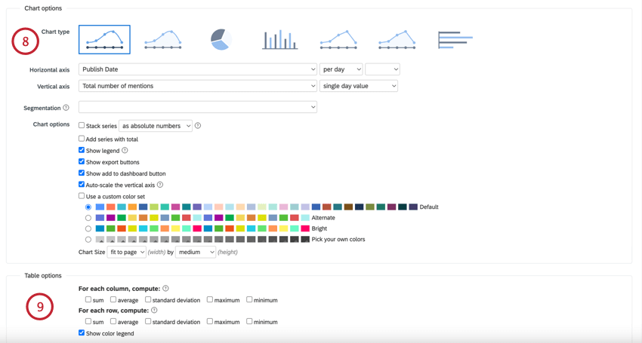Image resolution: width=642 pixels, height=343 pixels.
Task: Select the straight-segment area chart type
Action: coord(397,40)
